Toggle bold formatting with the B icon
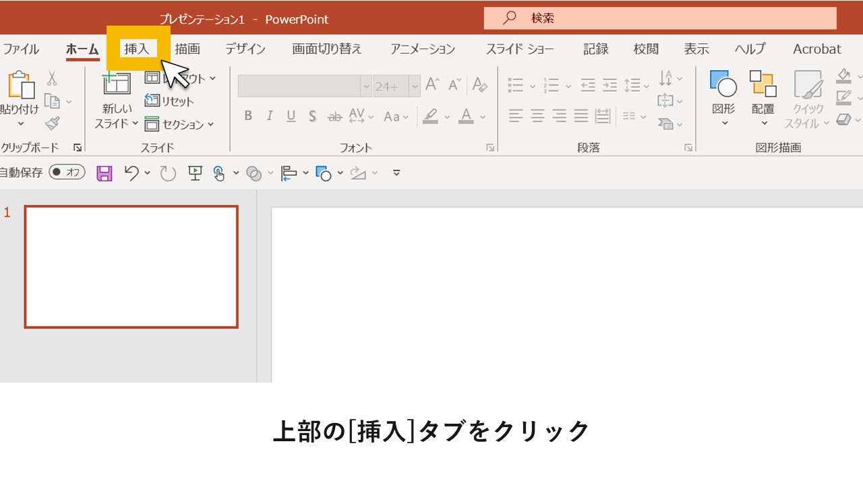The width and height of the screenshot is (863, 485). [248, 115]
